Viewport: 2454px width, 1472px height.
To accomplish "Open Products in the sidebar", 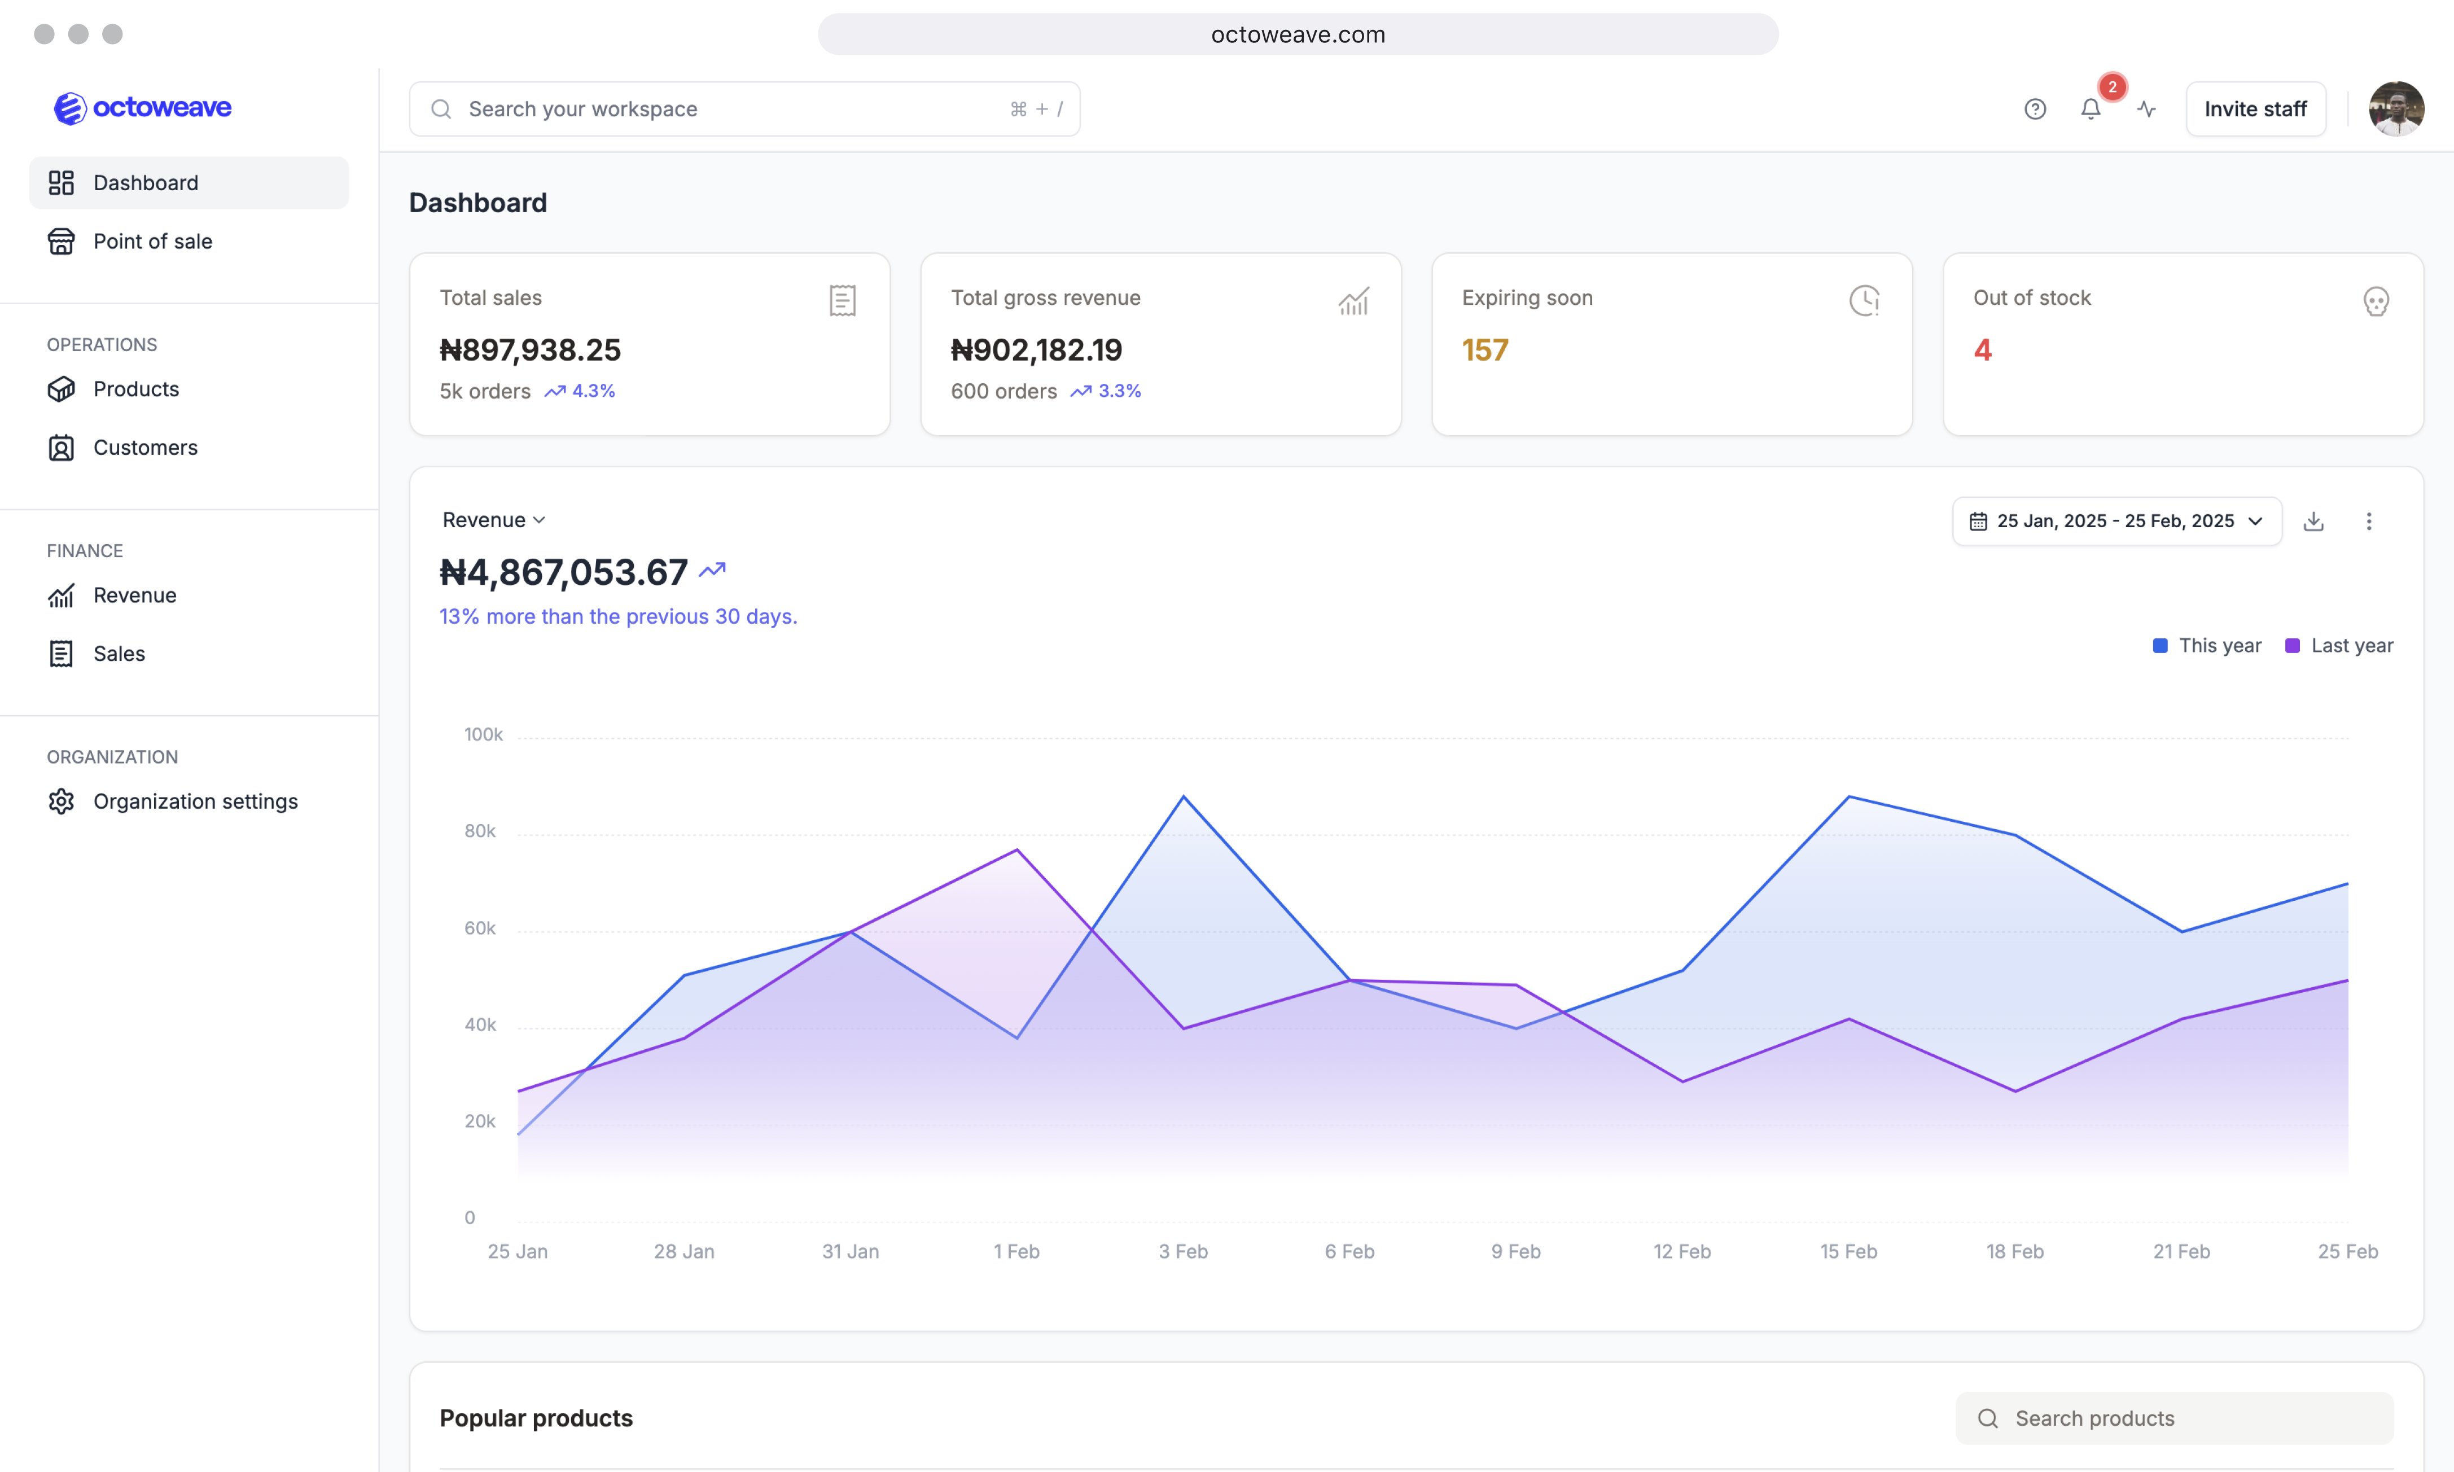I will [x=136, y=389].
